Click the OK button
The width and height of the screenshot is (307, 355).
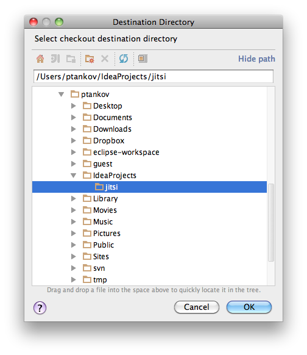point(249,307)
